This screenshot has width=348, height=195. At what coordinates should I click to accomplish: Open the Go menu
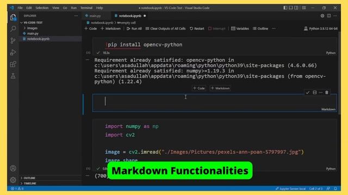click(x=65, y=8)
